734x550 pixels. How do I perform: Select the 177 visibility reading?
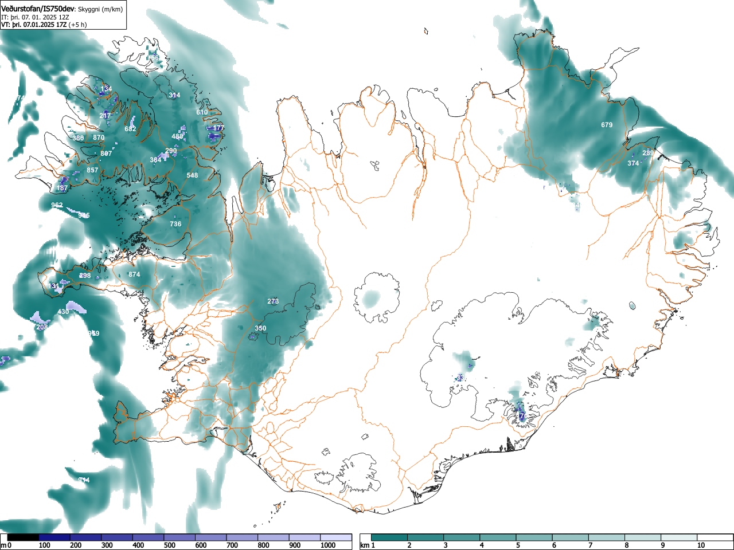coord(217,128)
